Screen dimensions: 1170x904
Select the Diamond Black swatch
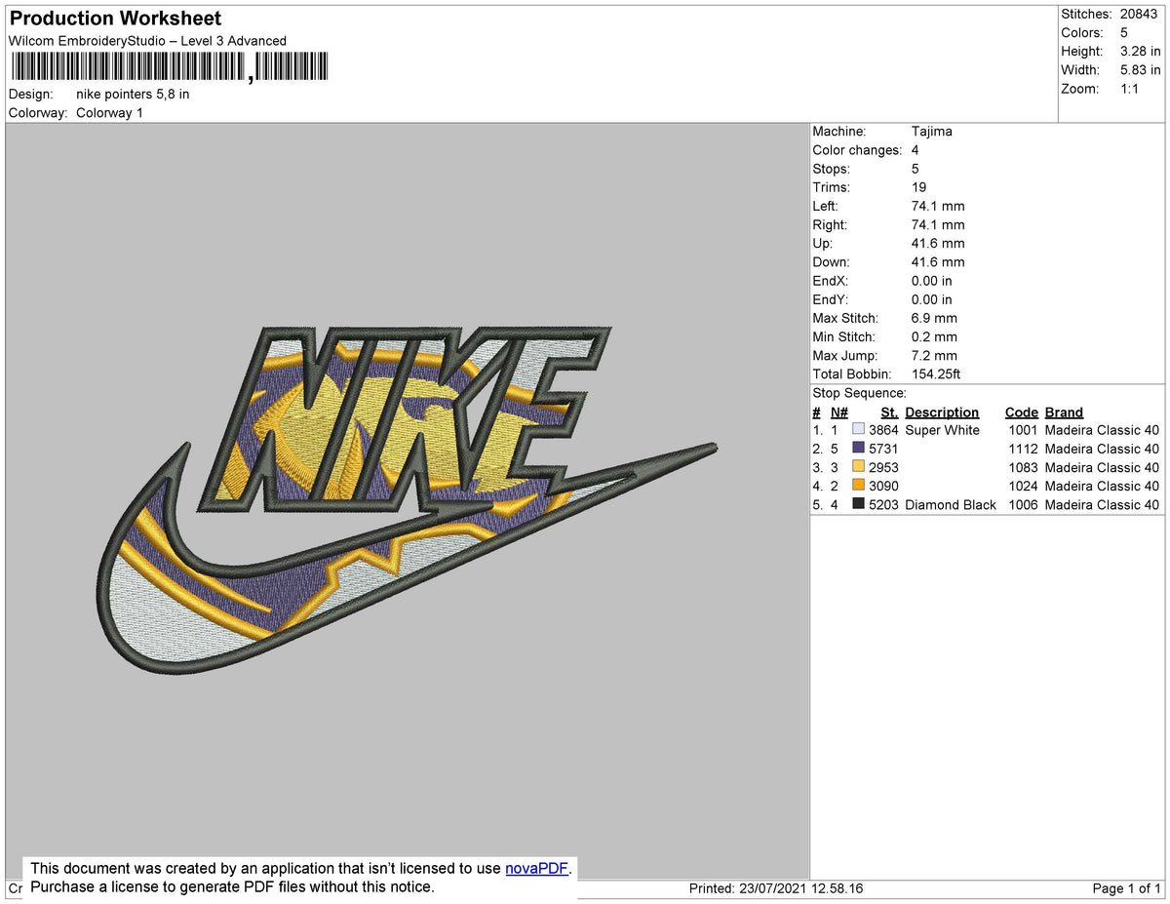click(x=858, y=504)
